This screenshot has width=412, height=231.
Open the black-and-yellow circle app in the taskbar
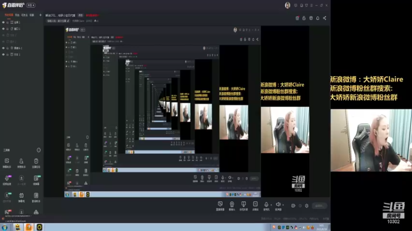tap(39, 227)
